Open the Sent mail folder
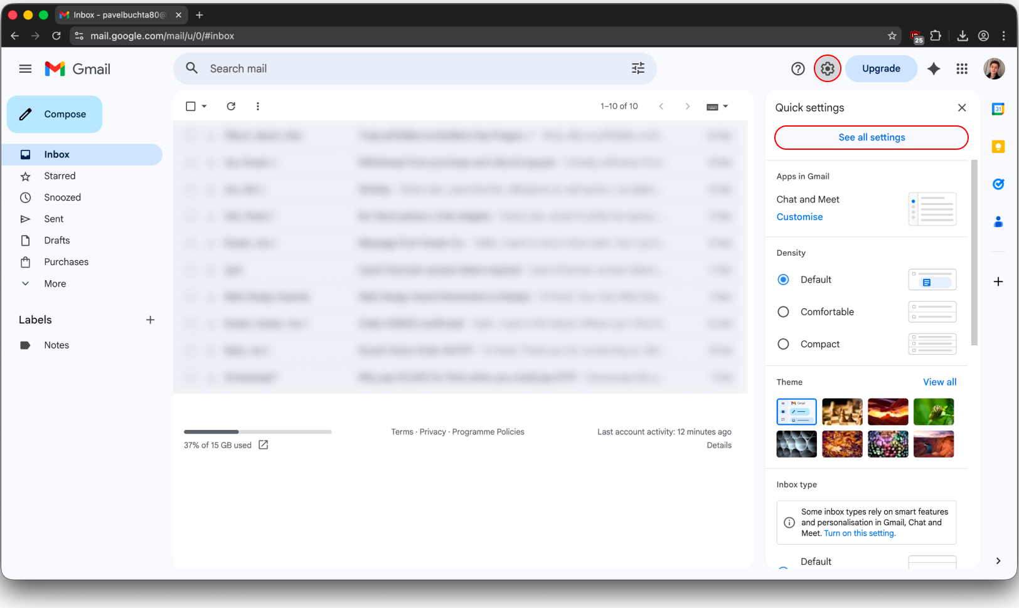This screenshot has width=1019, height=608. [53, 219]
